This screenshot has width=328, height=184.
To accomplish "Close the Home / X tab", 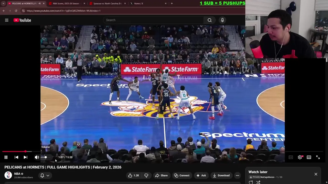I will pos(166,4).
